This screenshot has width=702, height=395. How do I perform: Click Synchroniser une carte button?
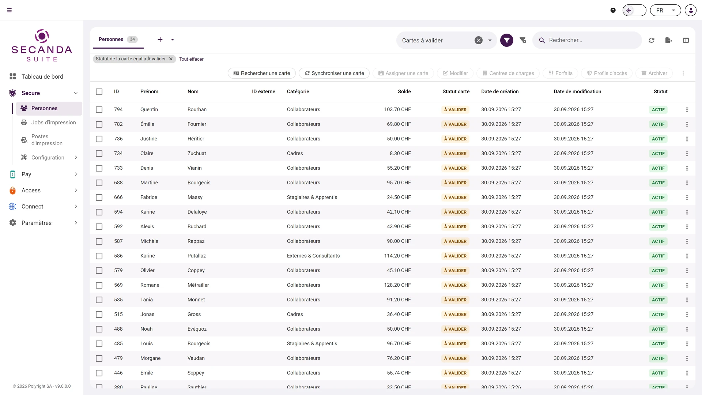click(x=334, y=73)
